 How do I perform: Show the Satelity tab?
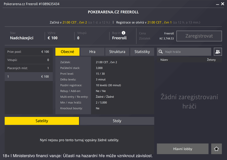click(x=42, y=121)
